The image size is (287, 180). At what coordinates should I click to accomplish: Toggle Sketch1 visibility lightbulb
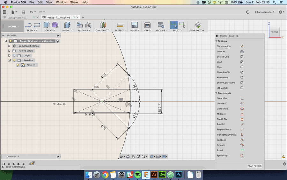(18, 65)
